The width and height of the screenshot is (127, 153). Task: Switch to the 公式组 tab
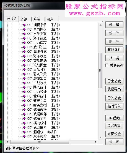coord(12,19)
